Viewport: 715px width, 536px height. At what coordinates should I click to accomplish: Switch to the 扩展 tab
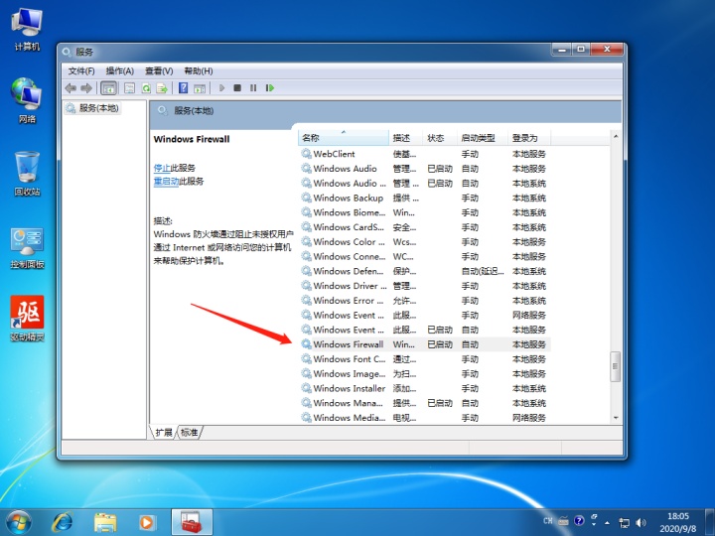[x=163, y=432]
